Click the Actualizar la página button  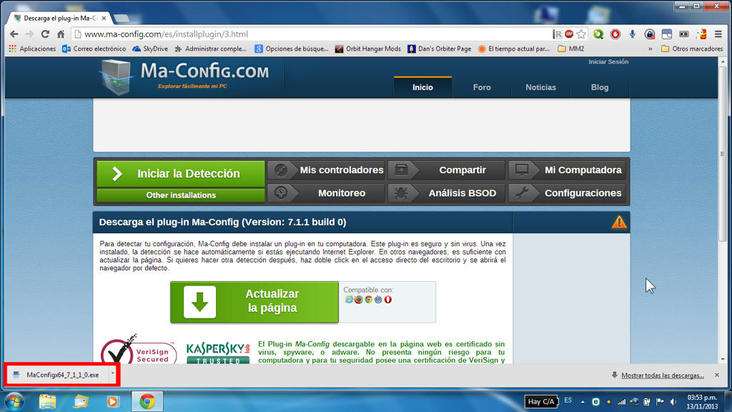click(x=254, y=302)
